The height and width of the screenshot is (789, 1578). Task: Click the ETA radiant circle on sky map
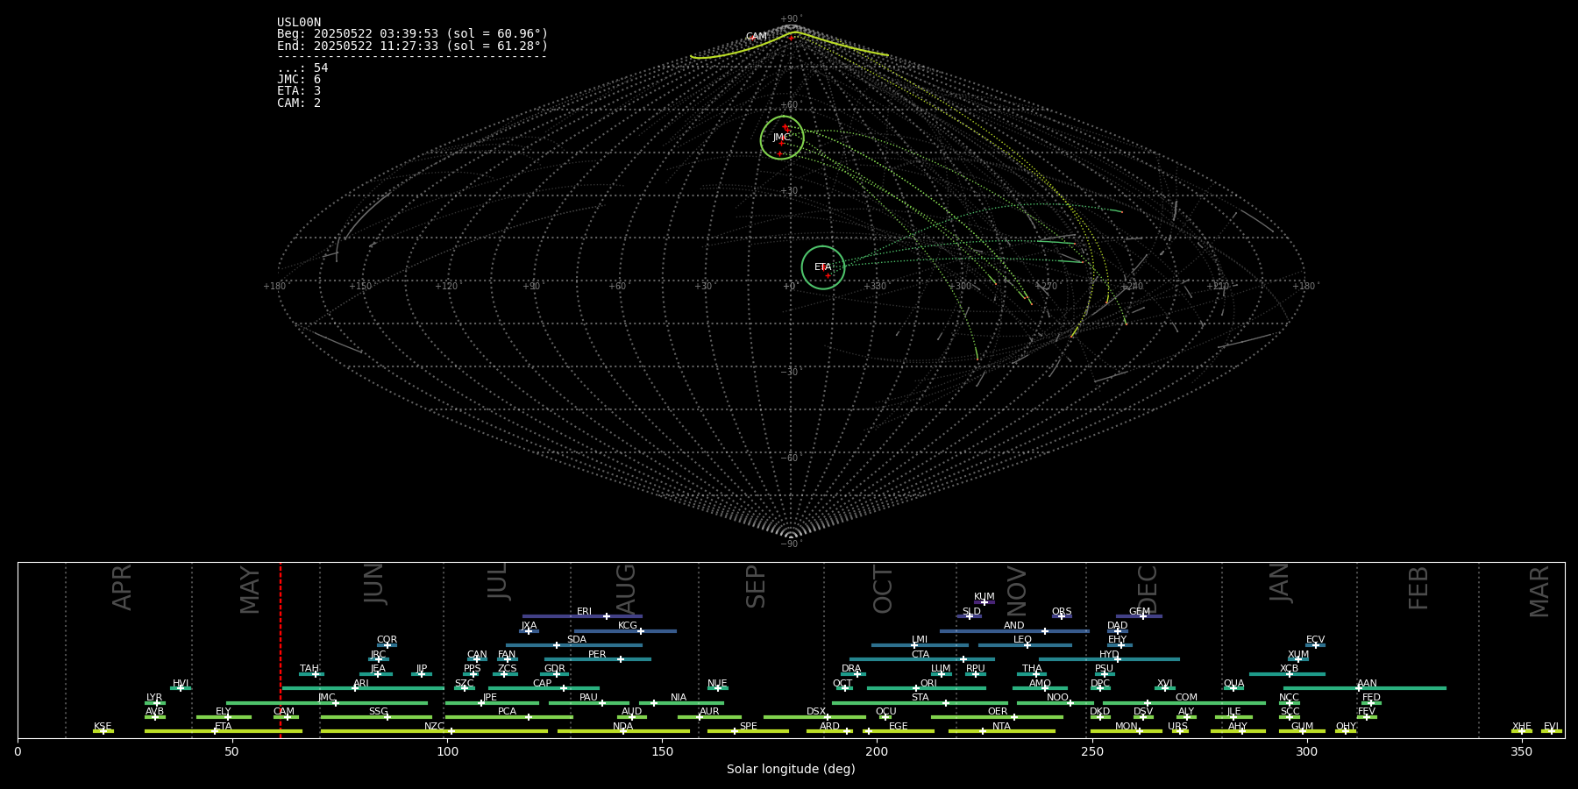click(x=823, y=267)
